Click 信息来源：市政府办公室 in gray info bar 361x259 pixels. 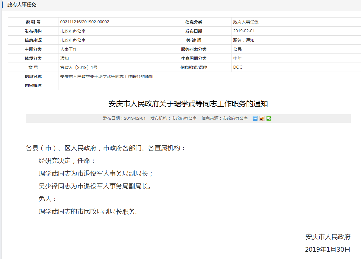coord(225,118)
